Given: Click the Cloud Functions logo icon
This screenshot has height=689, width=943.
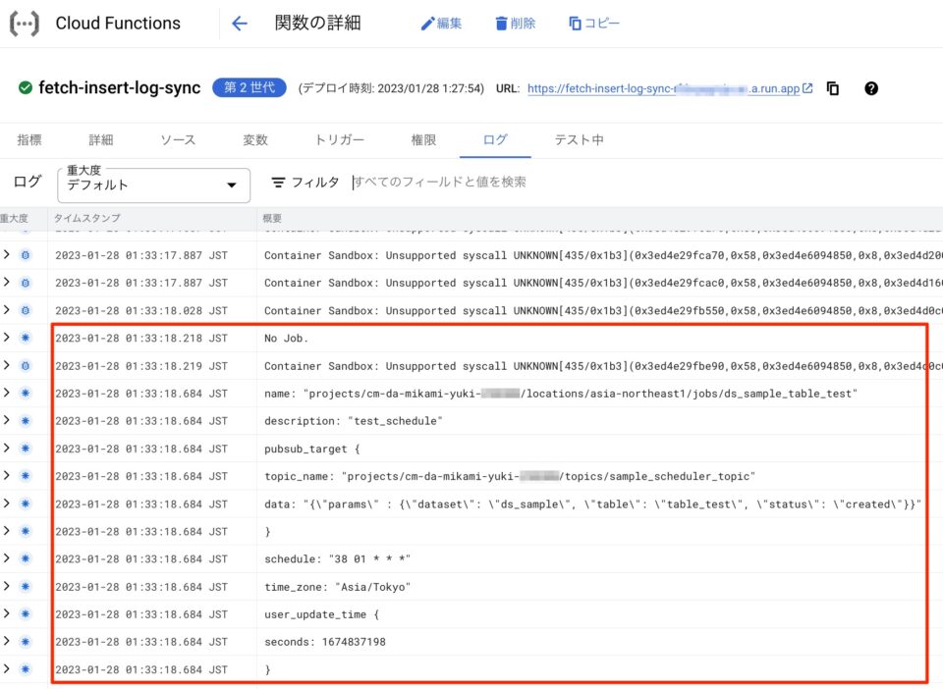Looking at the screenshot, I should point(24,23).
